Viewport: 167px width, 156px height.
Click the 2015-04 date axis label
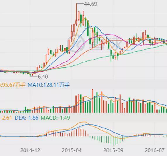click(72, 150)
